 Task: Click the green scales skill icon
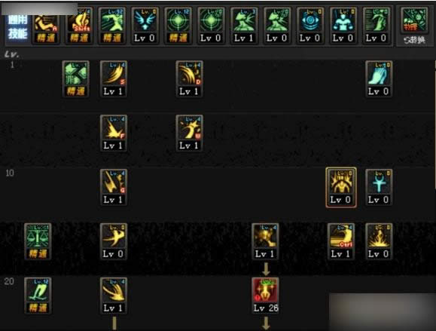38,241
